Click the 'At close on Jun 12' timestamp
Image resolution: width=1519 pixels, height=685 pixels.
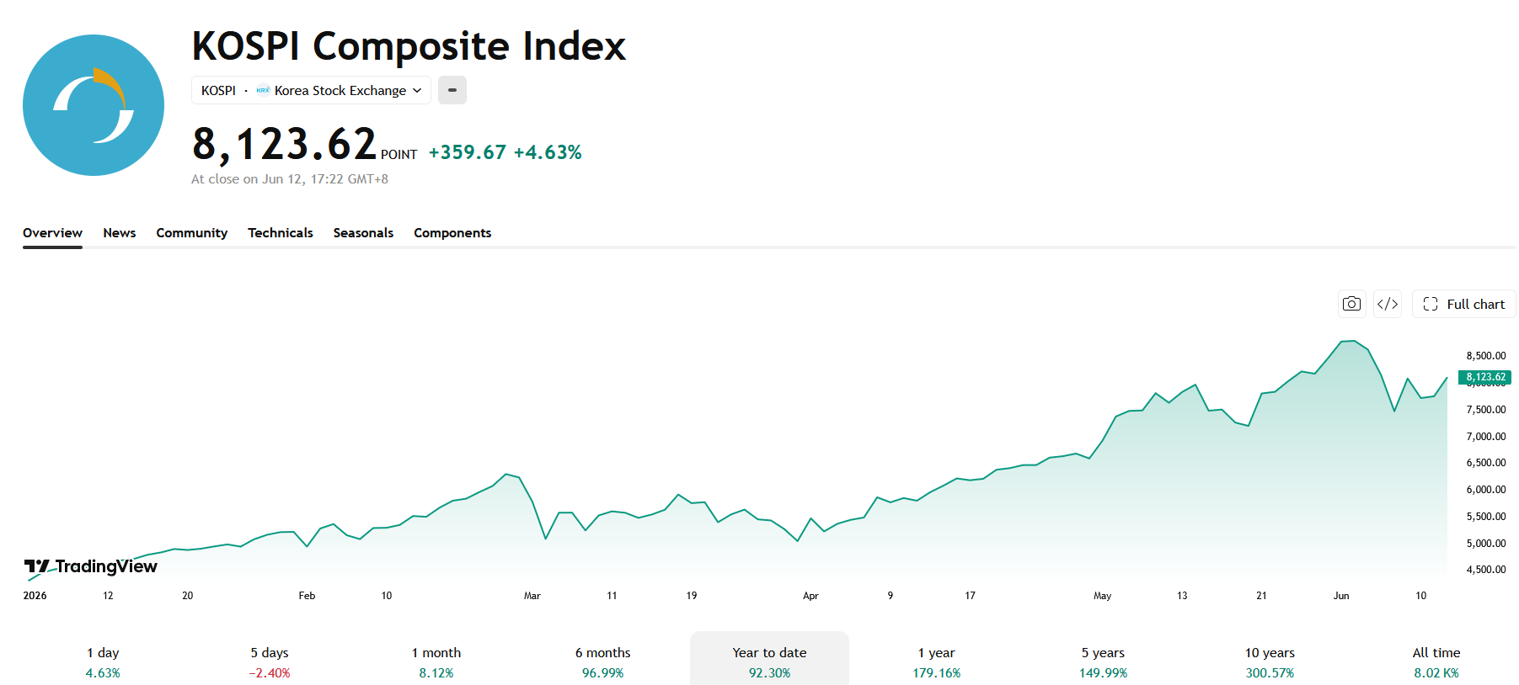[x=290, y=179]
